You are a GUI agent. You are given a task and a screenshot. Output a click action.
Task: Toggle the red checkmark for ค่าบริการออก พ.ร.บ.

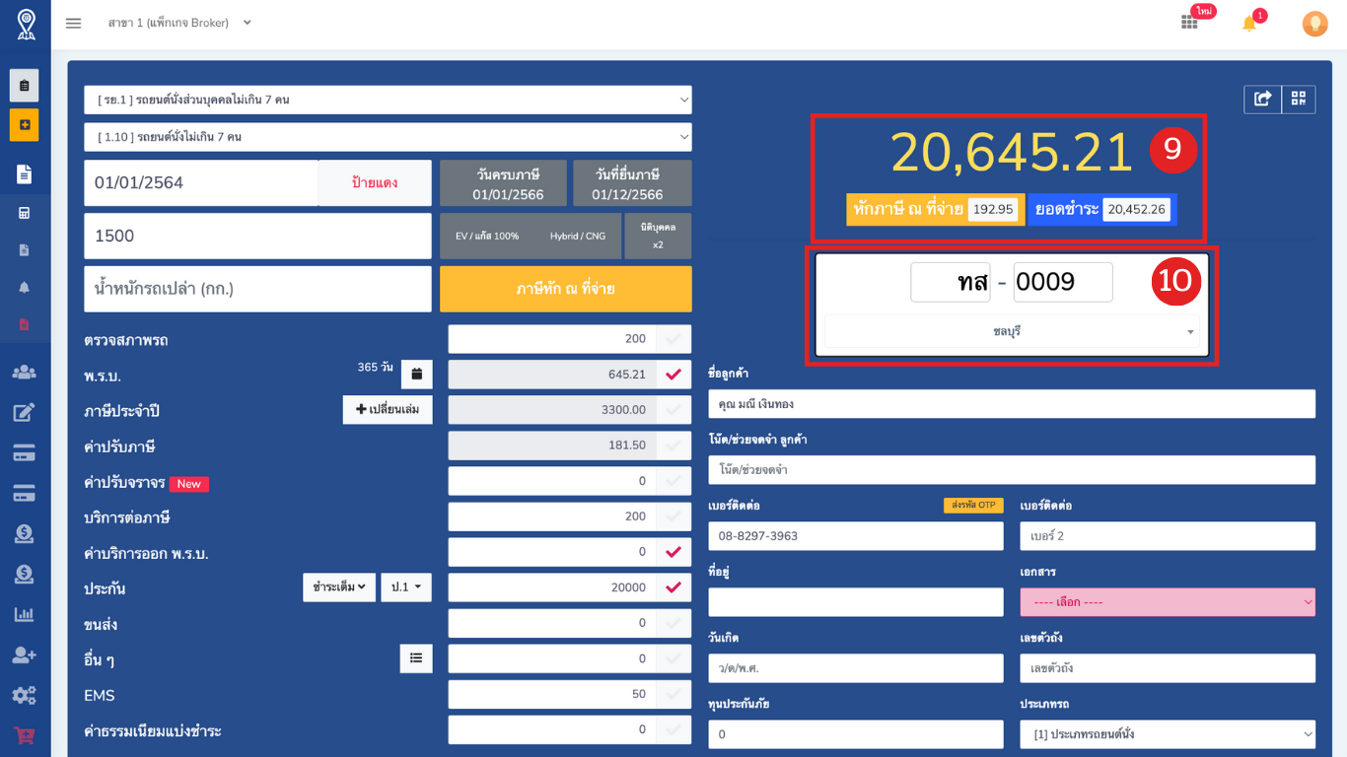click(673, 552)
